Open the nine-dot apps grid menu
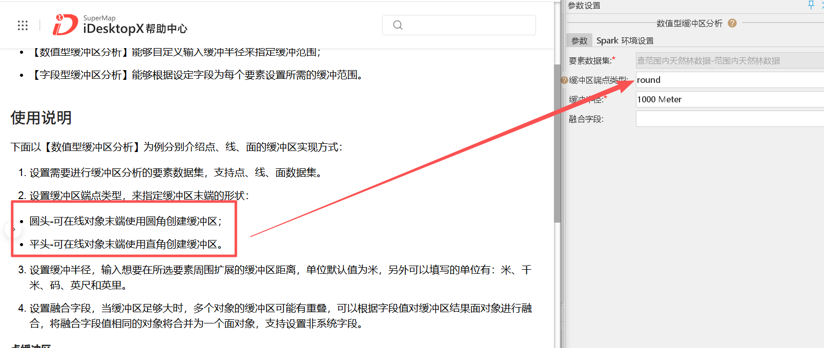 pos(23,26)
